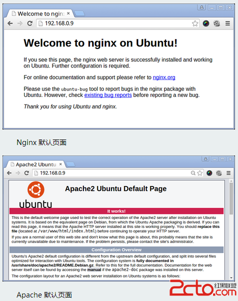Screen dimensions: 238x301
Task: Open Chrome menu in the Apache window
Action: pos(228,173)
